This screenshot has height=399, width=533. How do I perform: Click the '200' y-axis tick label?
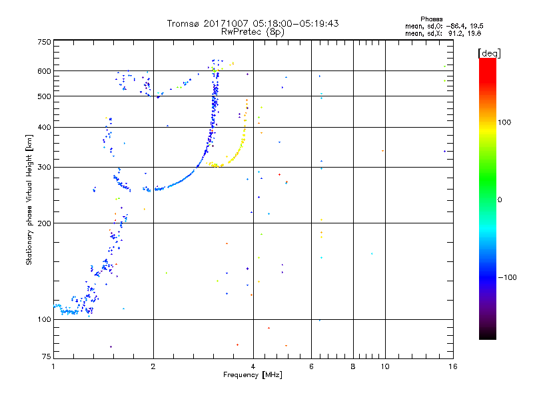coord(44,223)
